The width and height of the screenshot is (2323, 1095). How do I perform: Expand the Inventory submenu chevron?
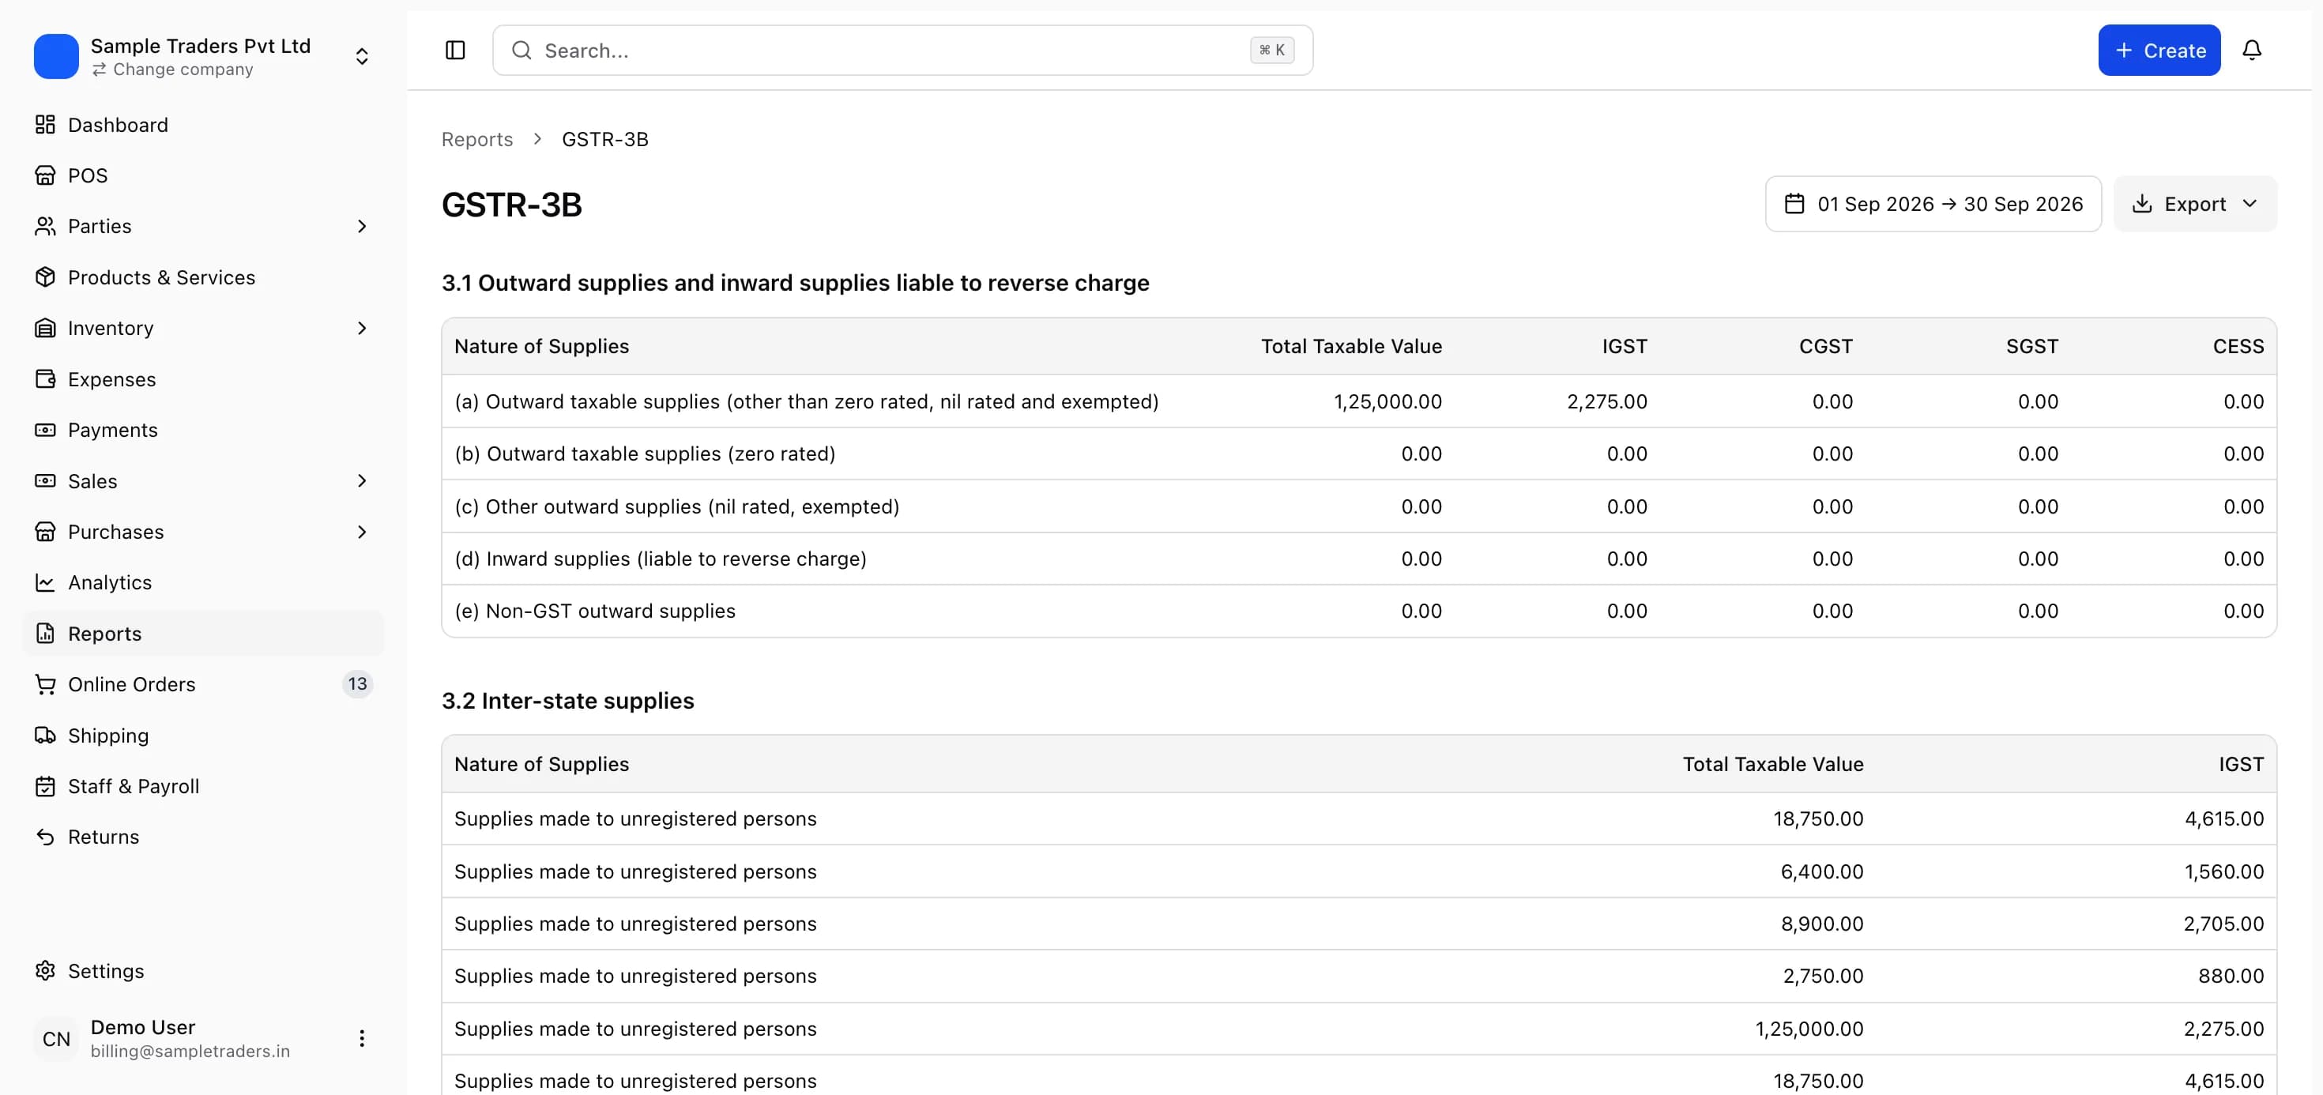(x=362, y=327)
